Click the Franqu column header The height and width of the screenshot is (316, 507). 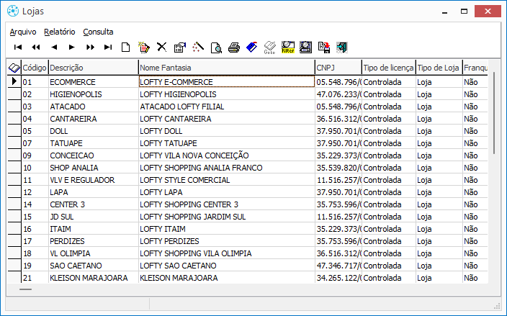[x=475, y=68]
